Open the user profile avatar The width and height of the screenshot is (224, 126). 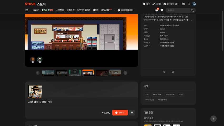click(194, 4)
